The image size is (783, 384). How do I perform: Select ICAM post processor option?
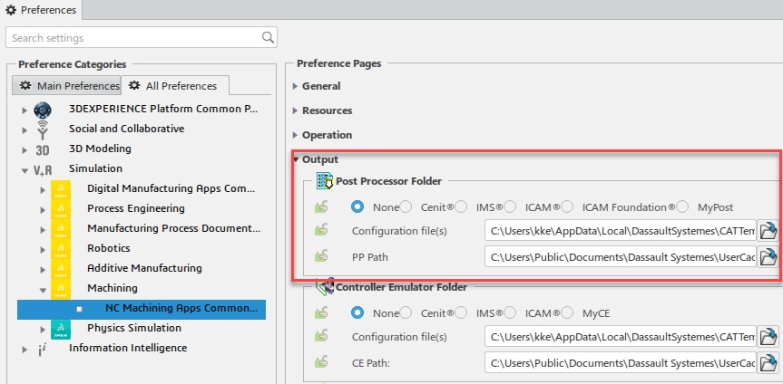pos(510,207)
